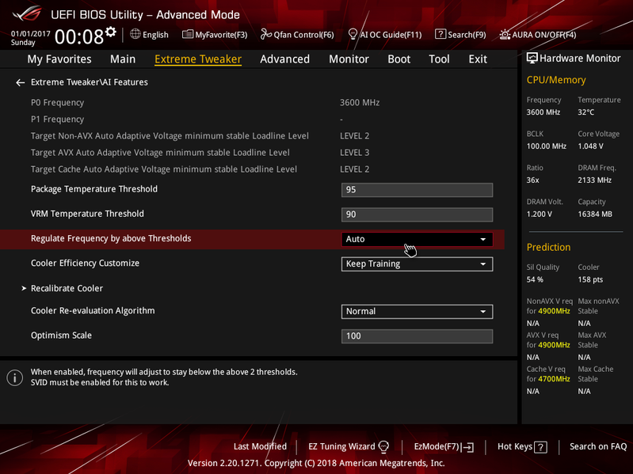
Task: Open the Monitor tab
Action: coord(349,59)
